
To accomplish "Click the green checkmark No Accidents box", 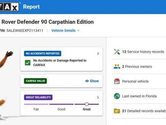I will [28, 63].
